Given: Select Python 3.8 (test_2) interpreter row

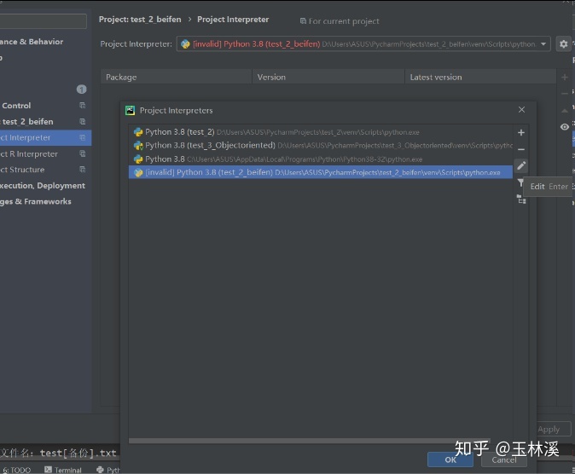Looking at the screenshot, I should 321,132.
